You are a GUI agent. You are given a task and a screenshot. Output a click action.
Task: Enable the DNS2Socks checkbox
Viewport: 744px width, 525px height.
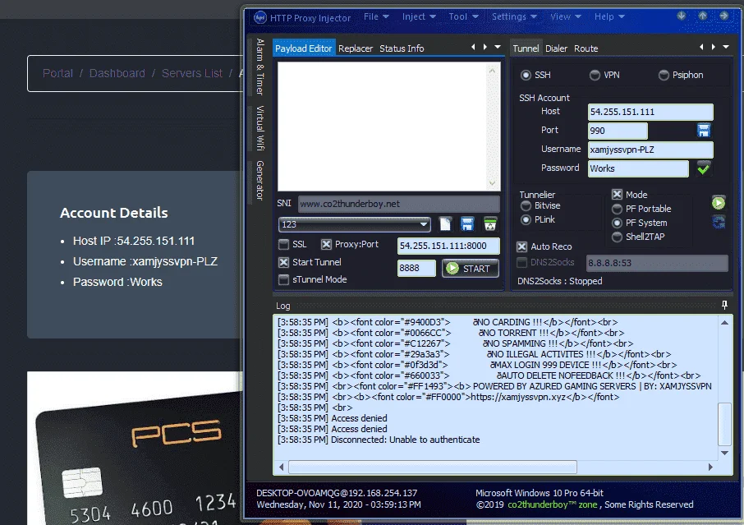(522, 263)
